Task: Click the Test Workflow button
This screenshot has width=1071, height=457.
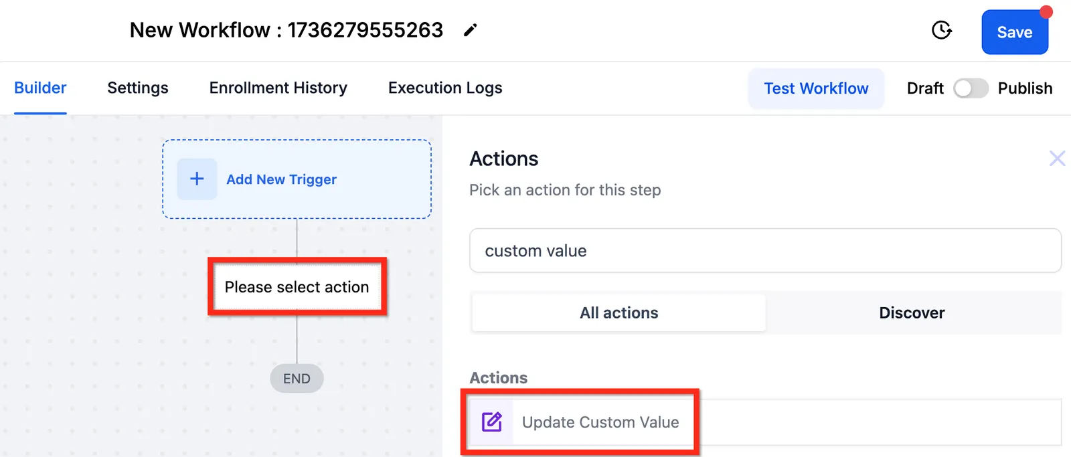Action: tap(816, 88)
